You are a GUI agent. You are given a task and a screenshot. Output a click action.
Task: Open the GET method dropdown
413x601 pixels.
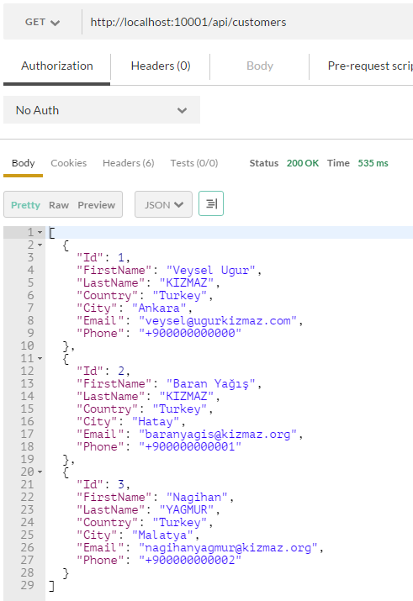[43, 22]
